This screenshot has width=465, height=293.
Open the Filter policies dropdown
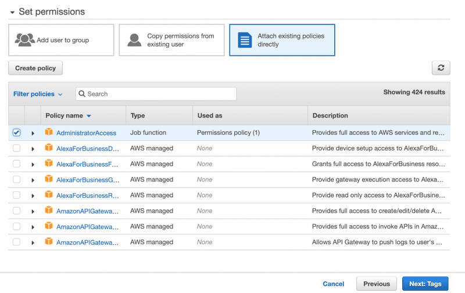tap(38, 94)
